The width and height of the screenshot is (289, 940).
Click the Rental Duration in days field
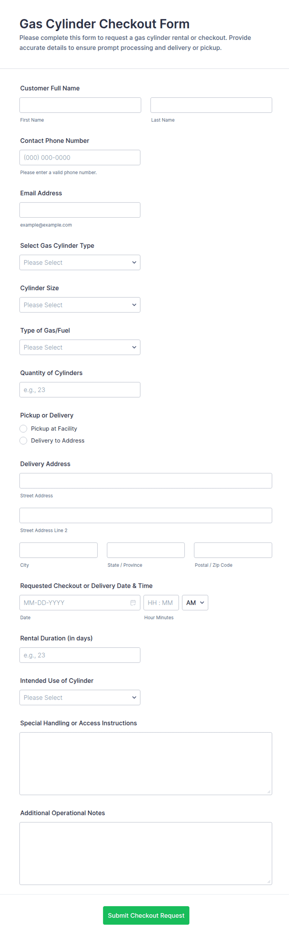tap(80, 655)
